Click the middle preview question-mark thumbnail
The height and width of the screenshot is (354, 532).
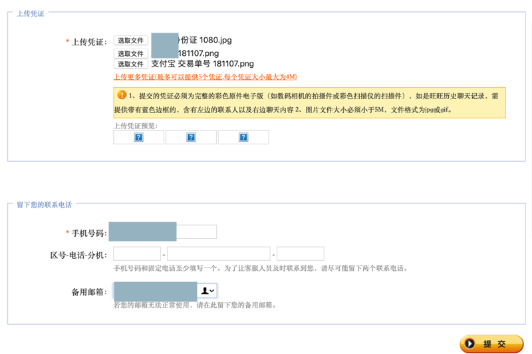(191, 138)
